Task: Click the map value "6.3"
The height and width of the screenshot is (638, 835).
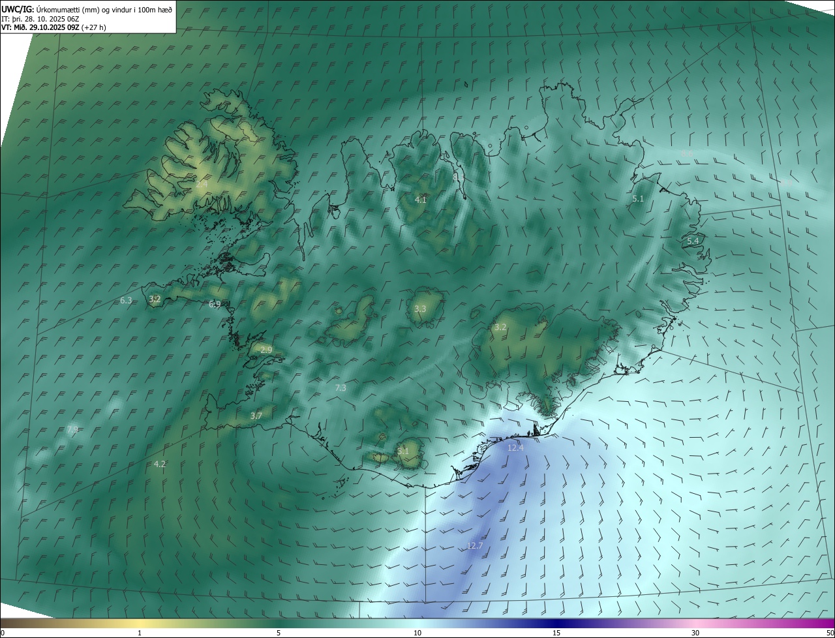Action: (126, 301)
